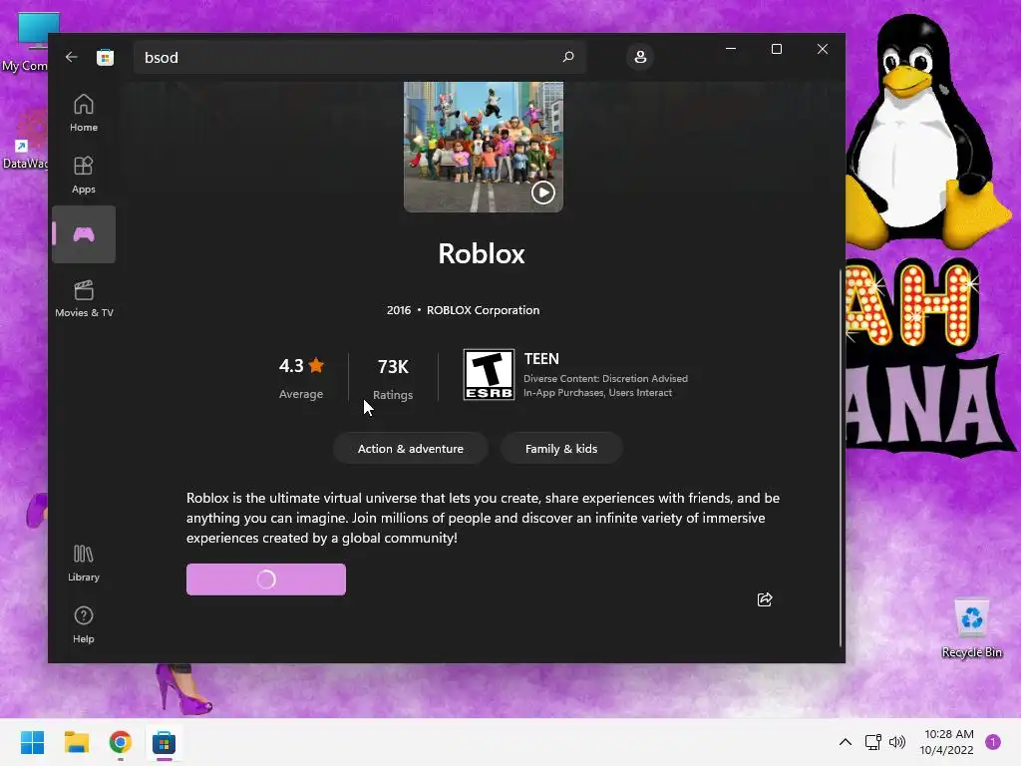Click Microsoft Store taskbar icon
This screenshot has width=1021, height=766.
[165, 742]
